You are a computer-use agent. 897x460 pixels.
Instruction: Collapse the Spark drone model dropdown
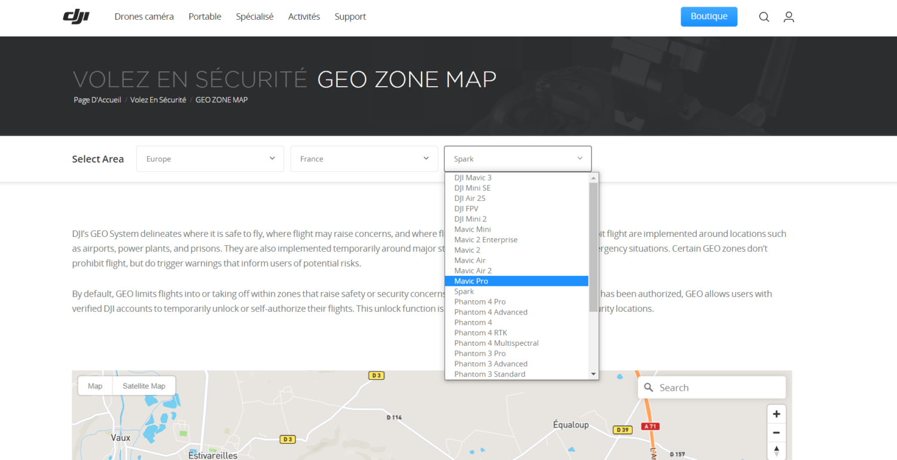point(517,159)
